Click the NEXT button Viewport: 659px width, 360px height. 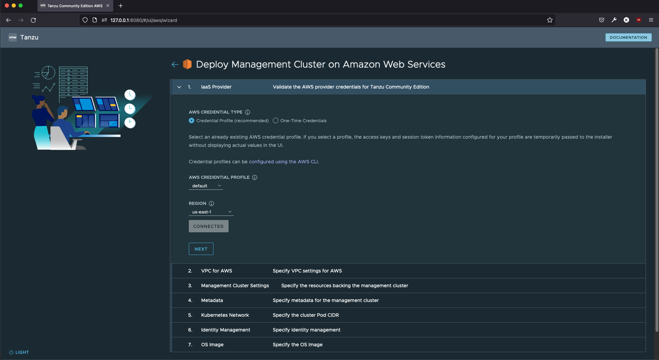tap(201, 249)
